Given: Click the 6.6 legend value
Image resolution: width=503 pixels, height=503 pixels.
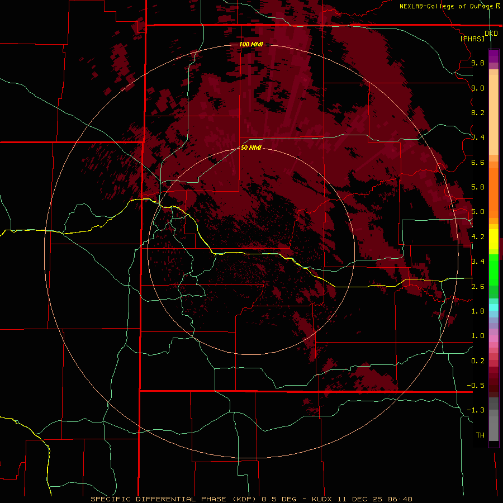Looking at the screenshot, I should point(478,162).
